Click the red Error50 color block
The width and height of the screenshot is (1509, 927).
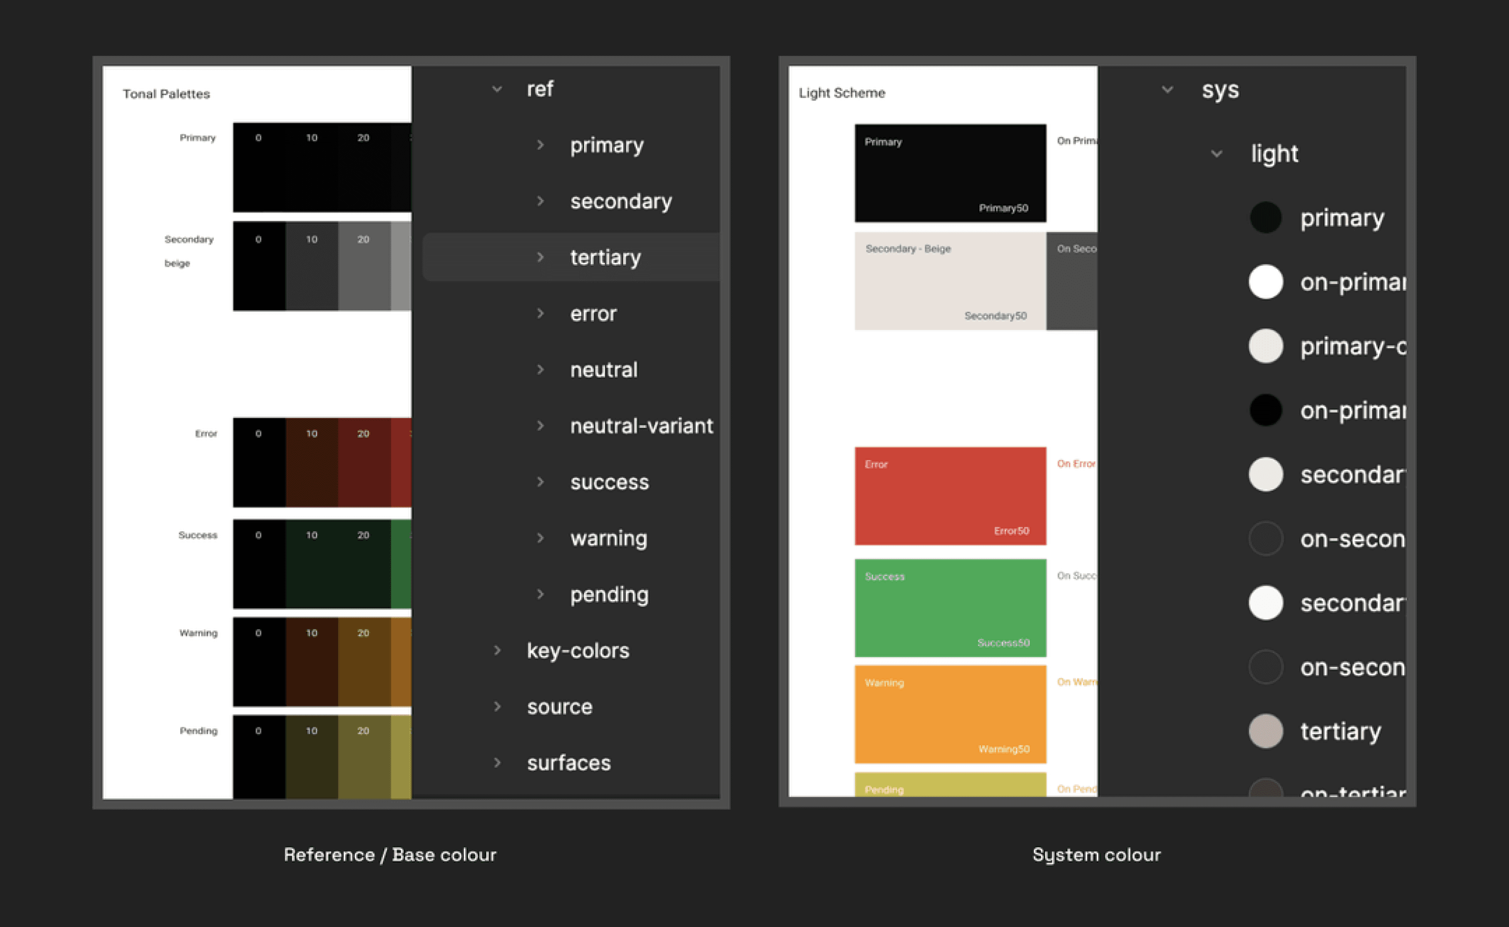[950, 495]
